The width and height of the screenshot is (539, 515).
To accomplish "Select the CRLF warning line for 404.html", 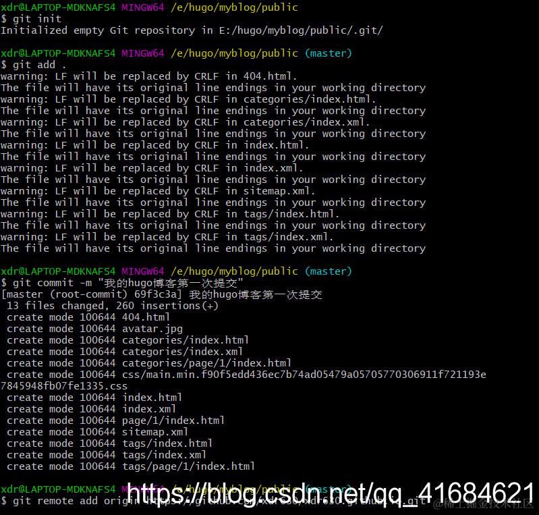I will pos(148,76).
